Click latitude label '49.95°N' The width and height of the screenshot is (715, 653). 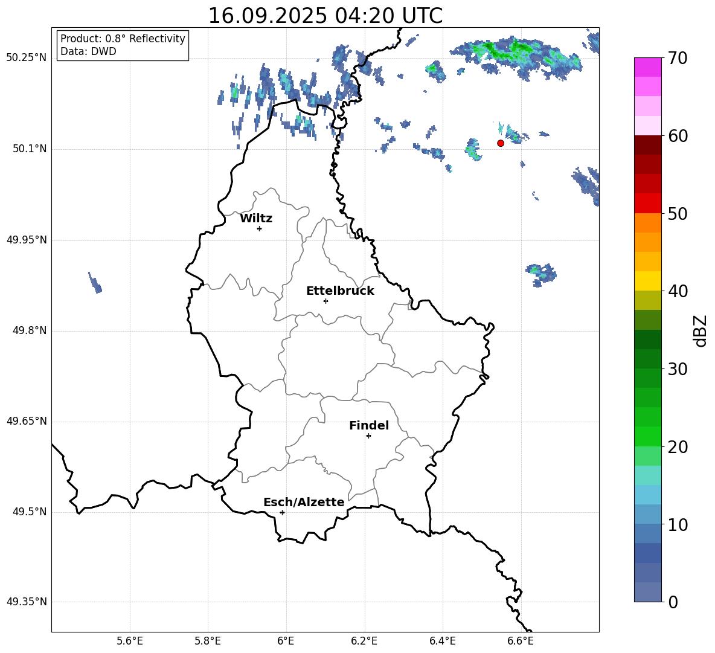coord(27,240)
